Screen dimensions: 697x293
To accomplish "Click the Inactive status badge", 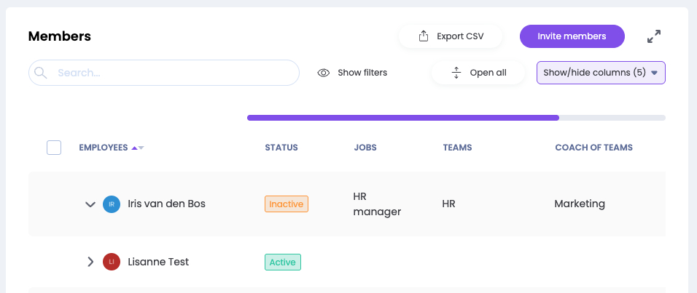I will (286, 204).
